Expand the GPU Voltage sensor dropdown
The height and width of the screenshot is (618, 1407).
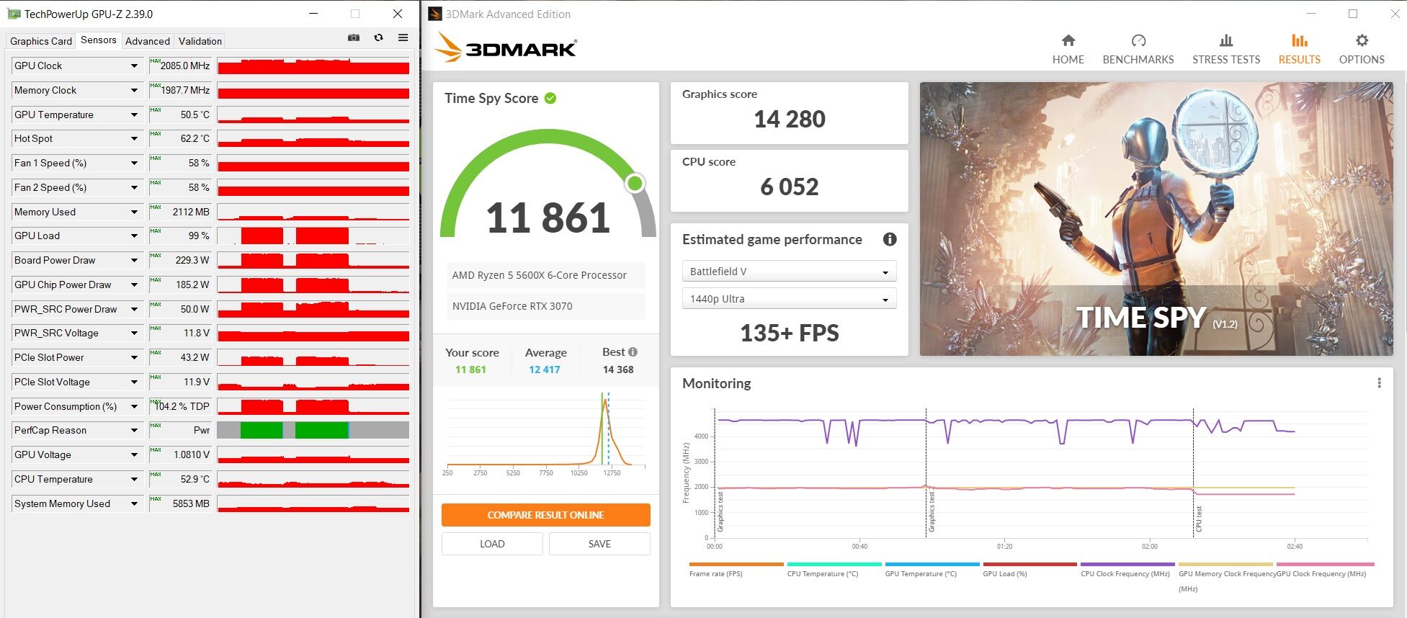pos(134,455)
